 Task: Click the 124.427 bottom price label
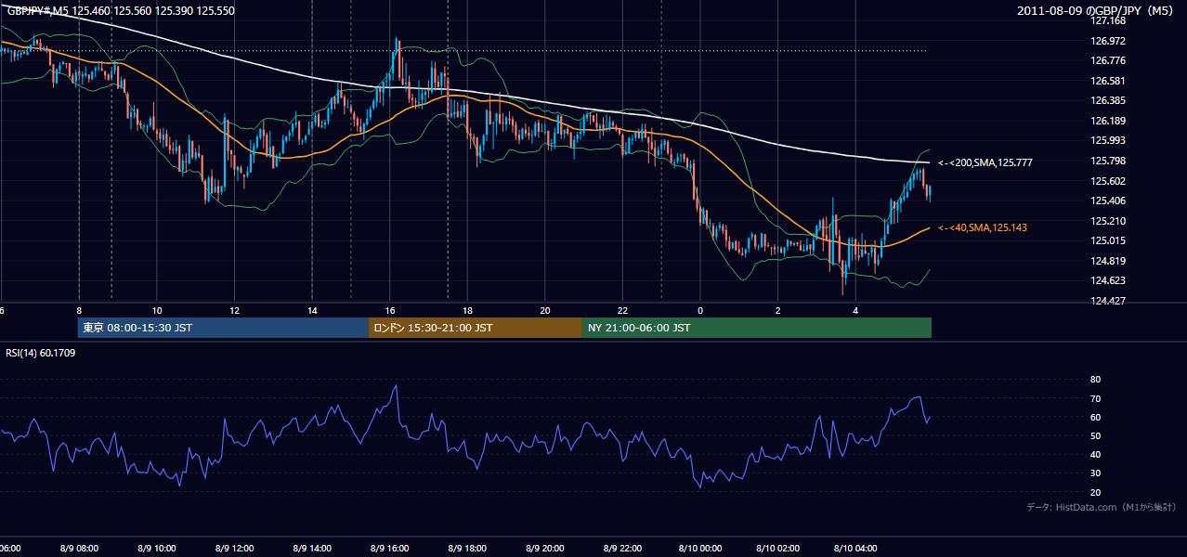tap(1108, 301)
